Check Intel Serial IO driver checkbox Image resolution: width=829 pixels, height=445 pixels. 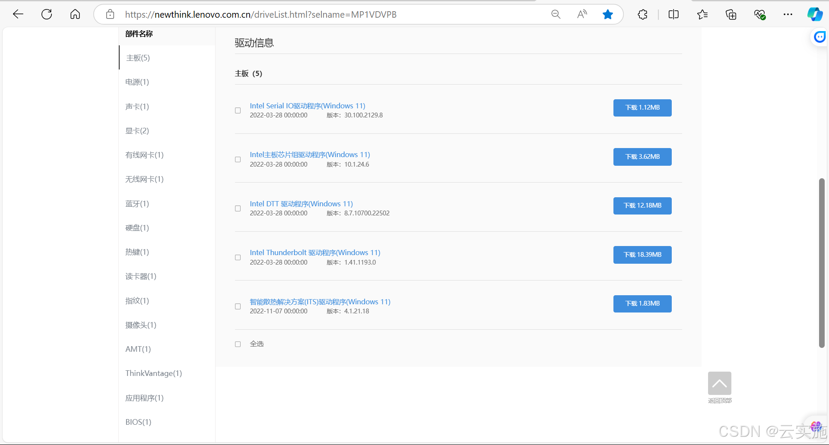(x=238, y=110)
